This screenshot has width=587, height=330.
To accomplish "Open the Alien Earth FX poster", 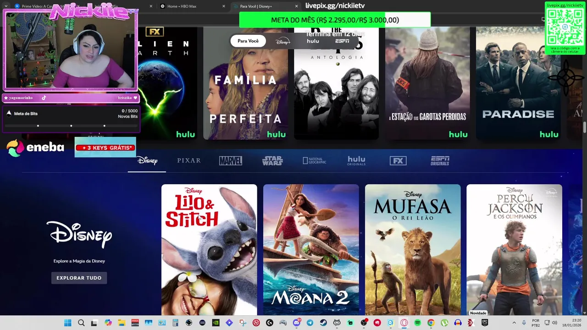I will click(x=167, y=83).
